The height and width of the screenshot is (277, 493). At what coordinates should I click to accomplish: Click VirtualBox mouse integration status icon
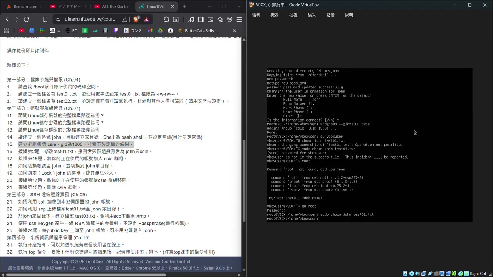click(461, 274)
